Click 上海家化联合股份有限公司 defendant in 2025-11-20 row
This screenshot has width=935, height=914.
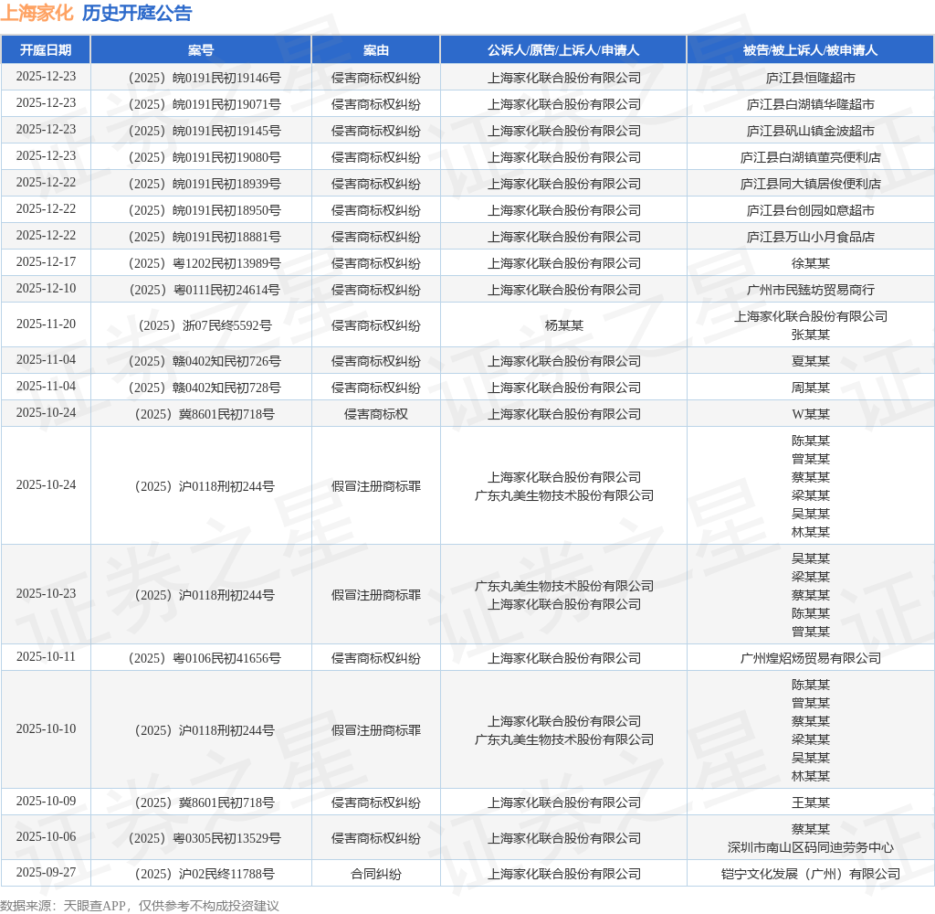[x=811, y=316]
